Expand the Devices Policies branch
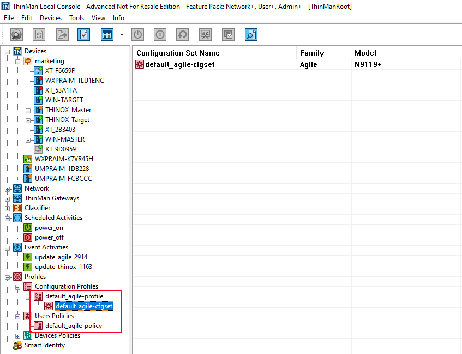 click(x=17, y=336)
